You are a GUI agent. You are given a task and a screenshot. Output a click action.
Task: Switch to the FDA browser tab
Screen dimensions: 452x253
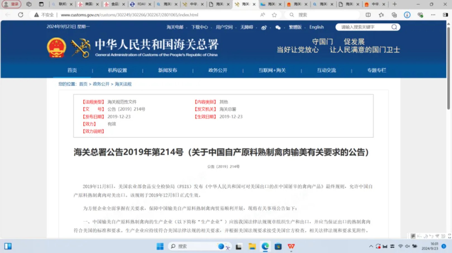[x=141, y=4]
